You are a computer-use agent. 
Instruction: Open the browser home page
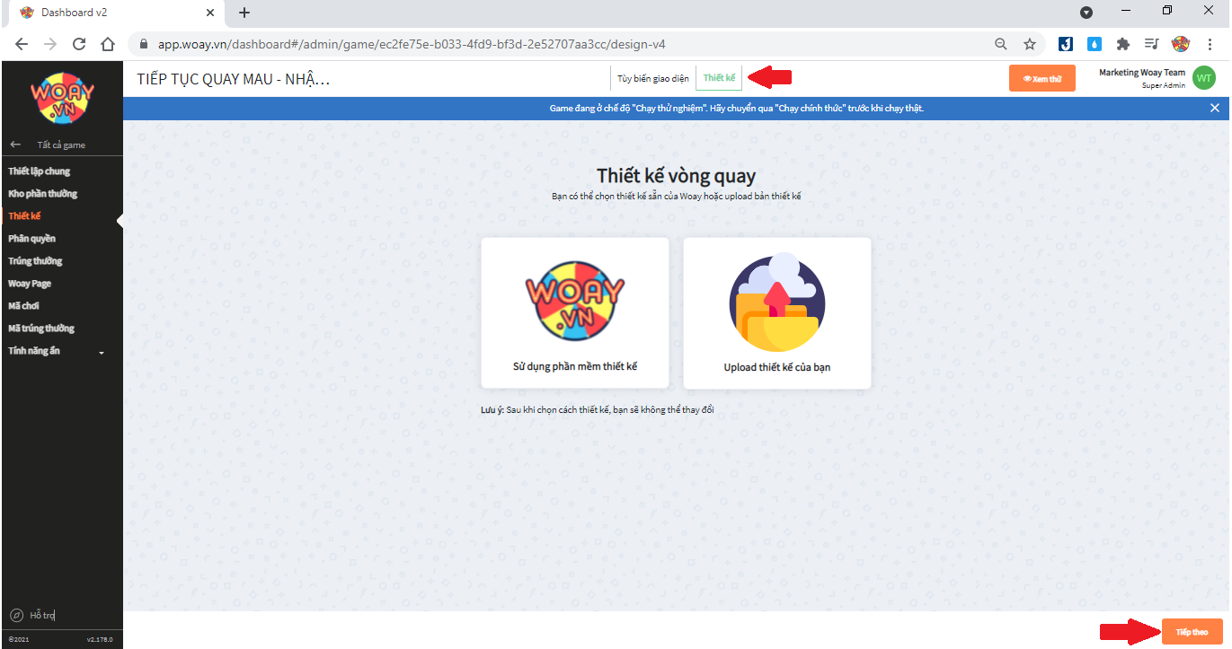[108, 44]
